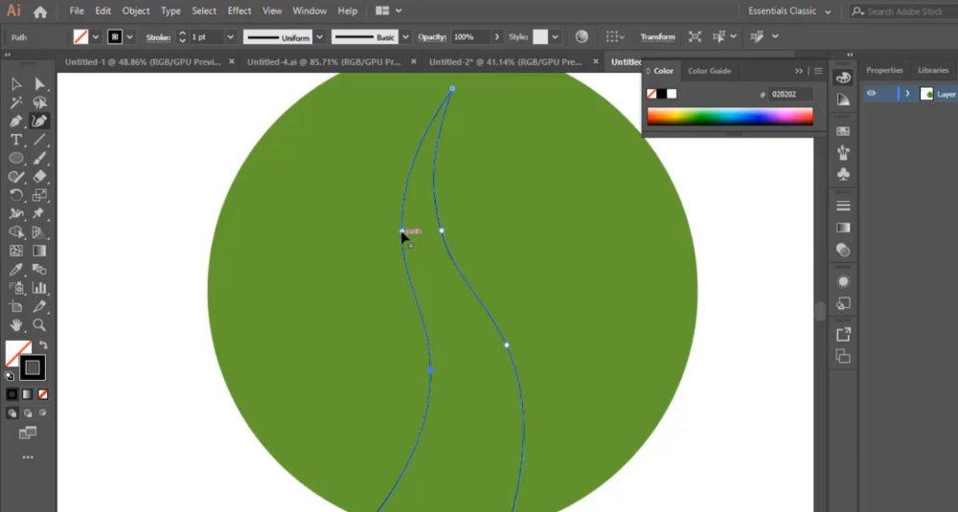Select the Magic Wand tool
The image size is (958, 512).
[x=16, y=102]
